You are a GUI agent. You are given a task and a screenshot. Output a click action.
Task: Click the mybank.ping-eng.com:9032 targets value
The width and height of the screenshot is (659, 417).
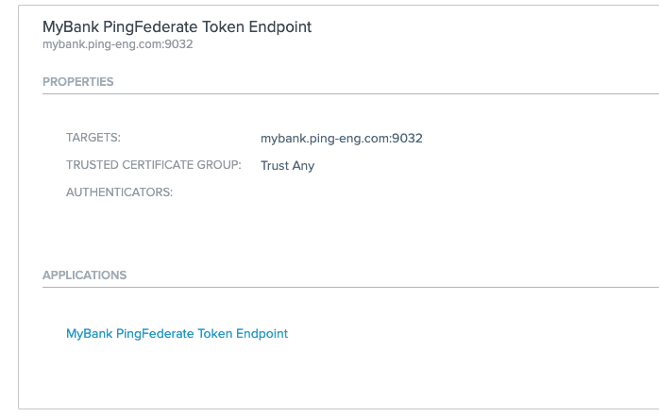coord(341,138)
